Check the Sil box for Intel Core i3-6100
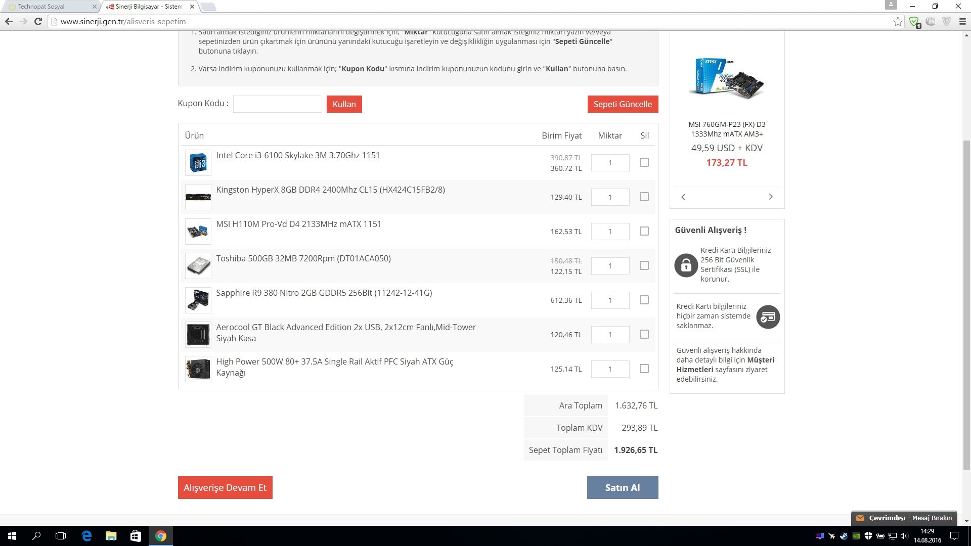 click(x=644, y=162)
